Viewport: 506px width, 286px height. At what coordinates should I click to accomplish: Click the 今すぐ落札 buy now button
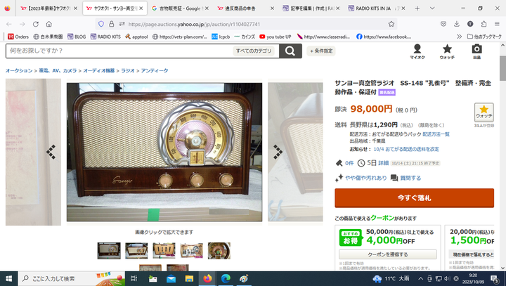click(415, 198)
